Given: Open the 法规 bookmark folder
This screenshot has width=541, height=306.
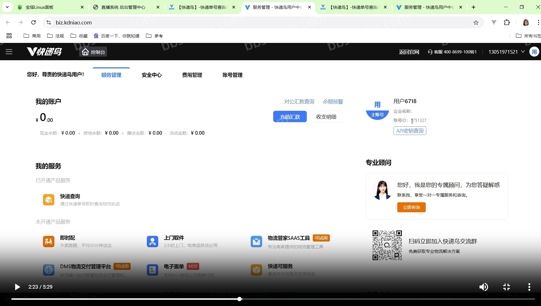Looking at the screenshot, I should coord(55,36).
